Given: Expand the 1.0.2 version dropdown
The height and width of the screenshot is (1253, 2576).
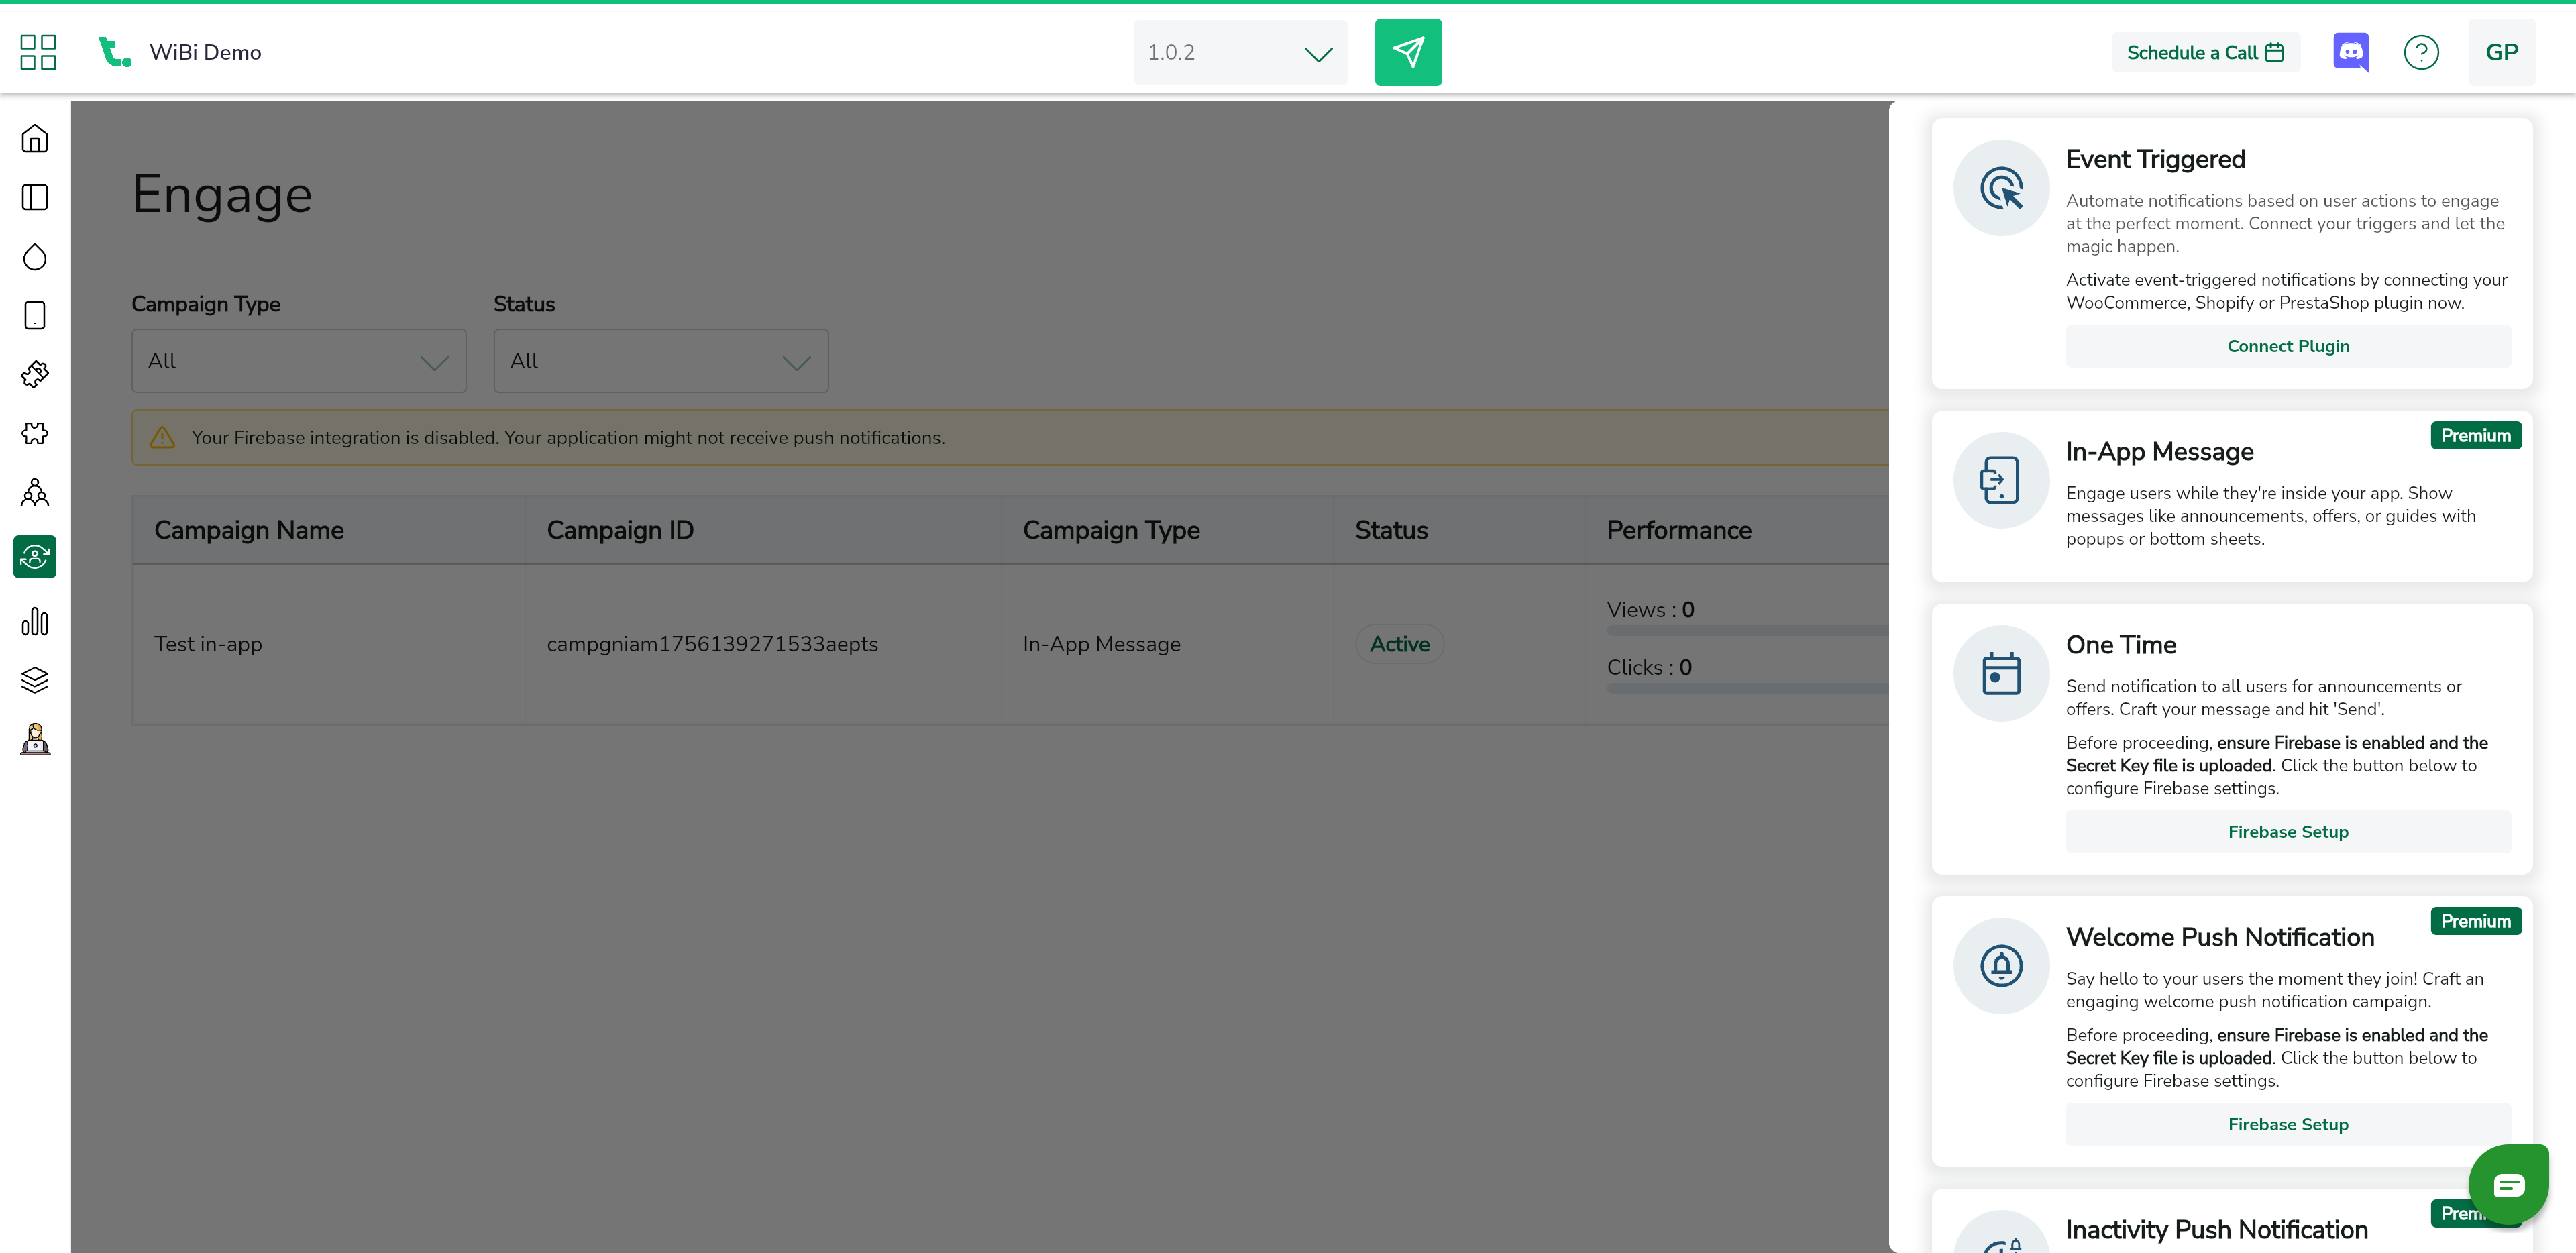Looking at the screenshot, I should (1240, 53).
